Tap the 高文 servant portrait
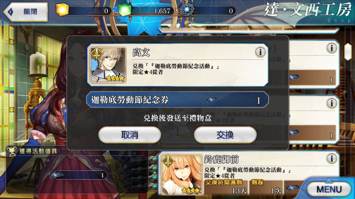The image size is (355, 199). coord(108,65)
